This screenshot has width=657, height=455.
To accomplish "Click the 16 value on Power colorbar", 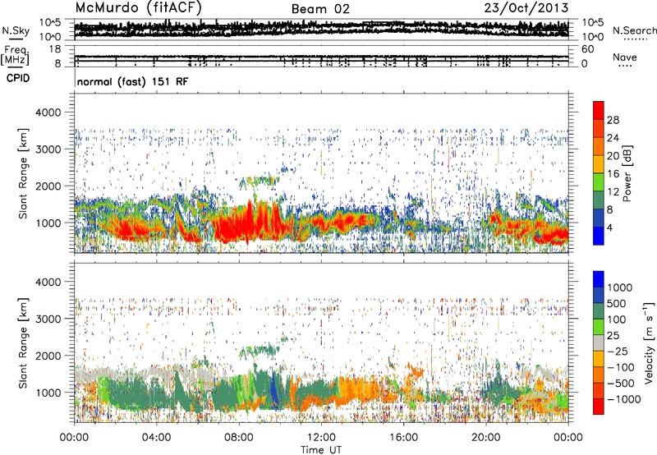I will click(613, 174).
